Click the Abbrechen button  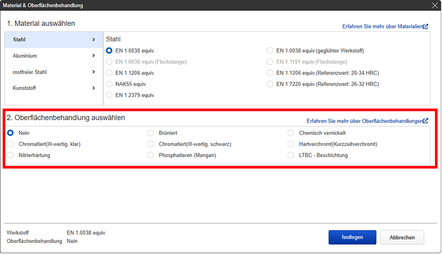[x=402, y=237]
